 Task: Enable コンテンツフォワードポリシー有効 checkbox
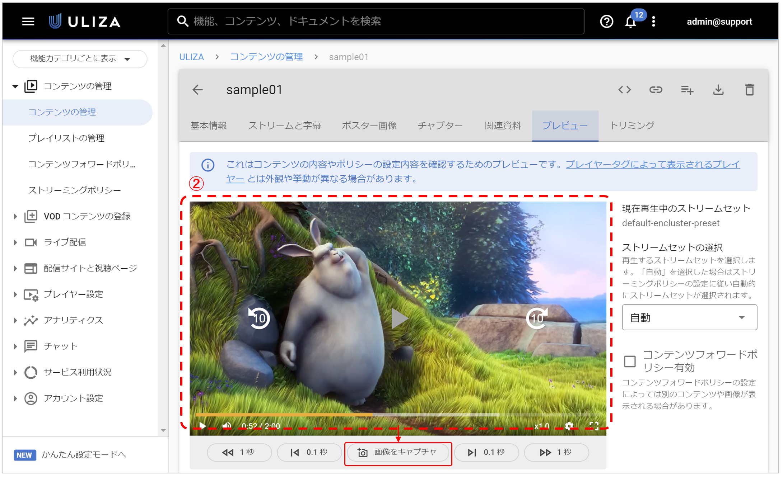coord(630,361)
